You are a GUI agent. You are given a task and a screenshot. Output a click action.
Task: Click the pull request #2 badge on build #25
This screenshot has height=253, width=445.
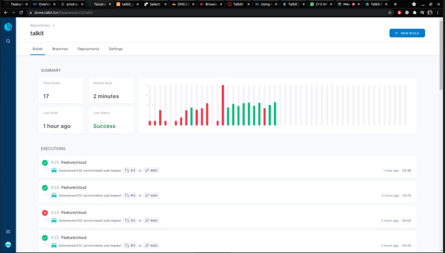(x=130, y=170)
